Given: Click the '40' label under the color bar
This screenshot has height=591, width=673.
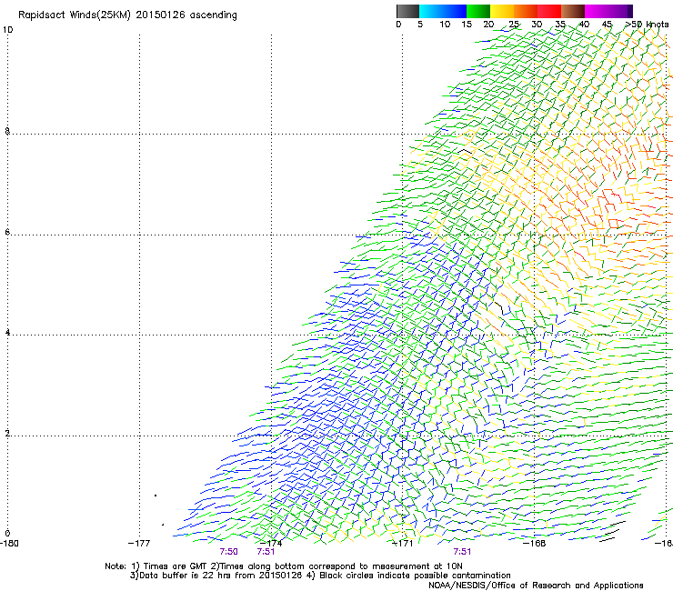Looking at the screenshot, I should point(584,25).
